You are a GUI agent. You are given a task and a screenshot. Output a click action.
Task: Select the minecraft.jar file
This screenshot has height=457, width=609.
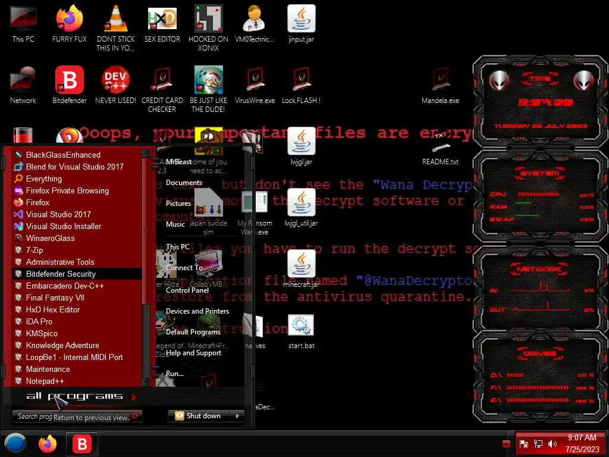[302, 269]
